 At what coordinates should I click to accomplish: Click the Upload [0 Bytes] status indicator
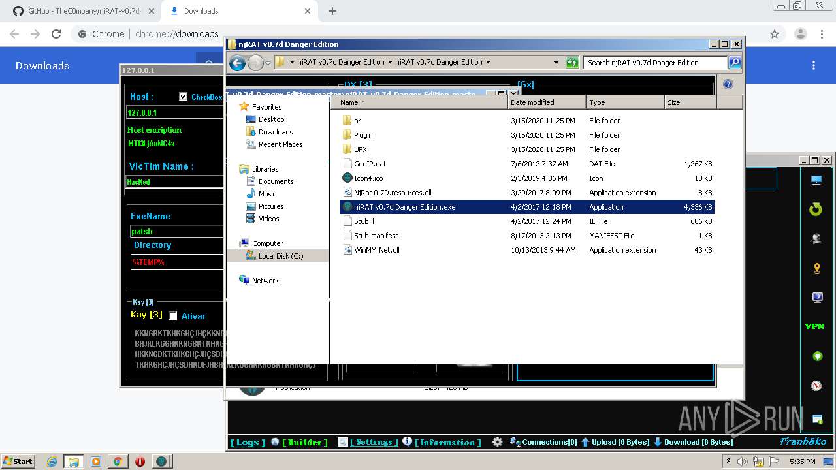pyautogui.click(x=615, y=442)
